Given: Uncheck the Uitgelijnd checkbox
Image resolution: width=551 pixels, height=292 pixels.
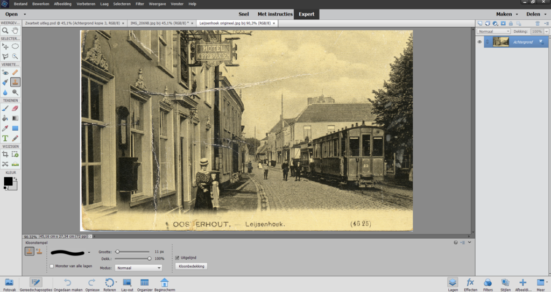Looking at the screenshot, I should click(x=178, y=258).
